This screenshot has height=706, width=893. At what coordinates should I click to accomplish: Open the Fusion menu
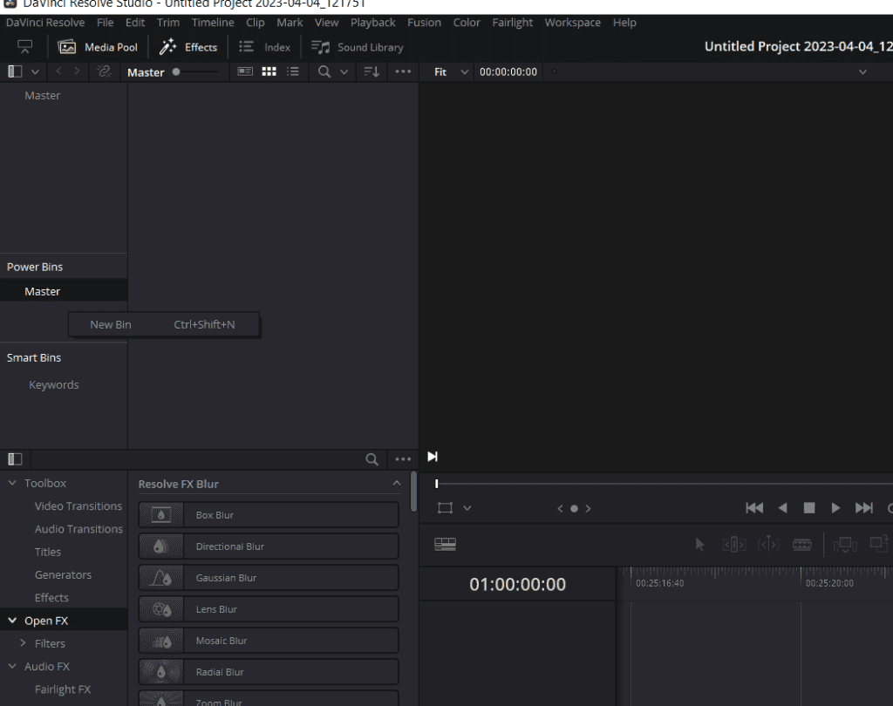click(424, 23)
